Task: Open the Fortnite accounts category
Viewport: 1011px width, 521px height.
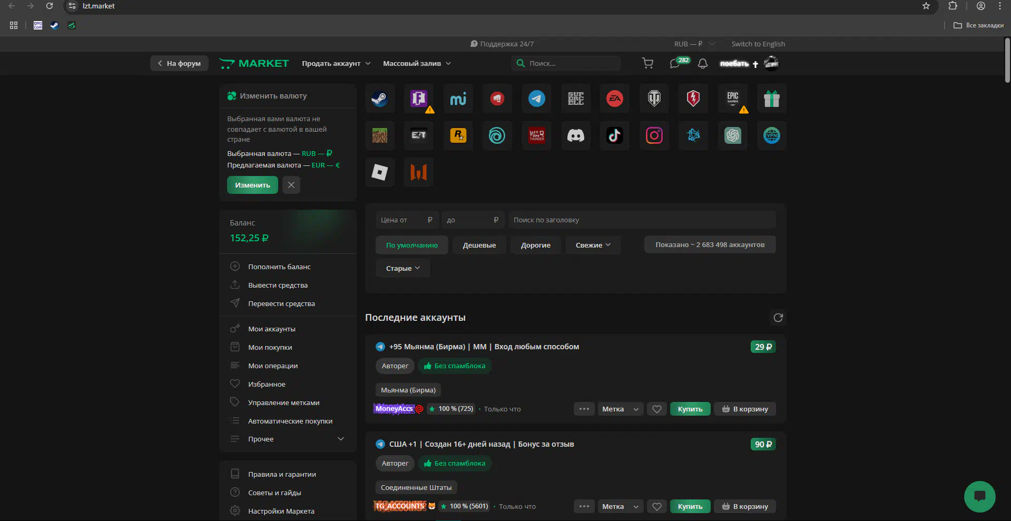Action: (419, 99)
